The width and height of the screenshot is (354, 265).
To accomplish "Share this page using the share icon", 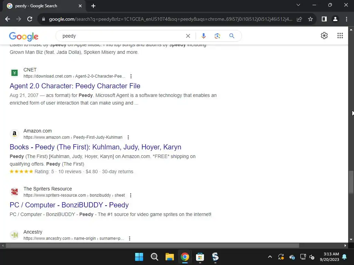I will click(299, 19).
